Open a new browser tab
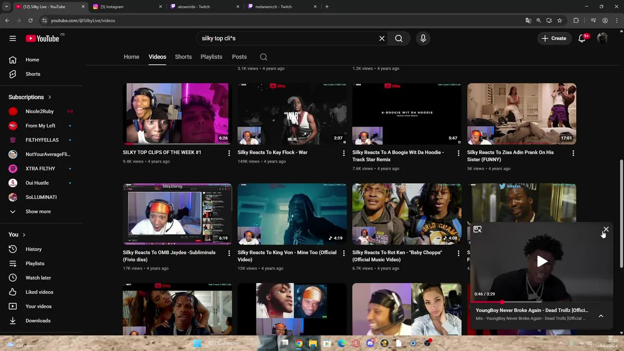624x351 pixels. click(327, 7)
